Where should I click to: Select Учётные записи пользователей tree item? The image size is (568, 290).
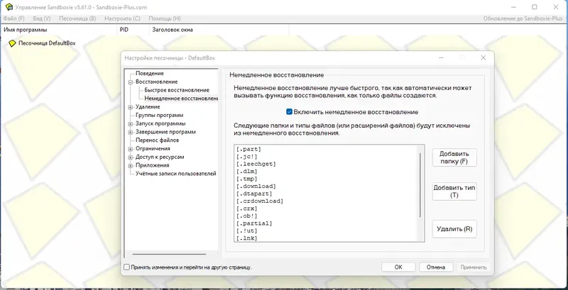tap(175, 174)
